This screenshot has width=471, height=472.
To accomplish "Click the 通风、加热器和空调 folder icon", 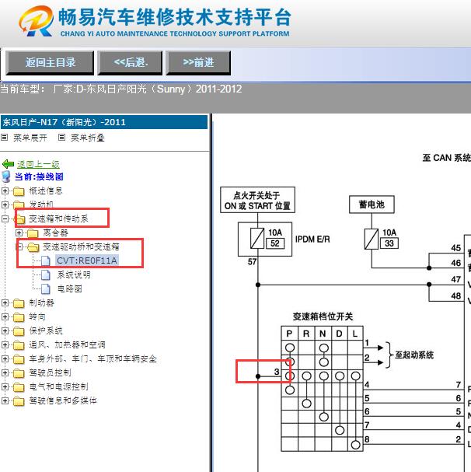I will 19,345.
